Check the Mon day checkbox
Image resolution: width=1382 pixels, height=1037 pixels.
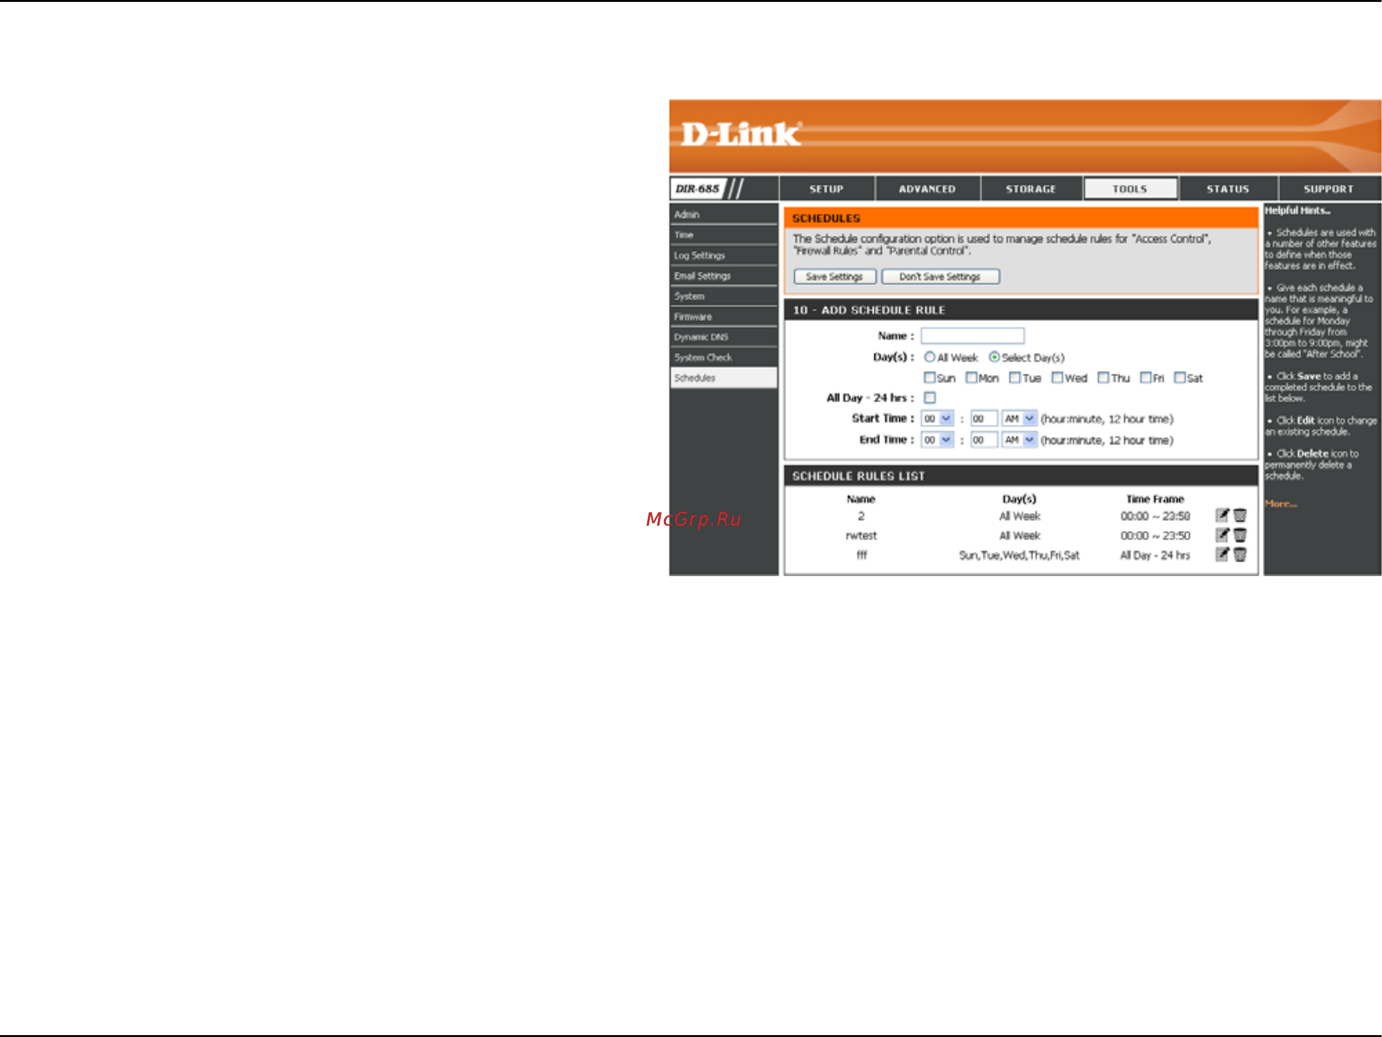coord(971,378)
